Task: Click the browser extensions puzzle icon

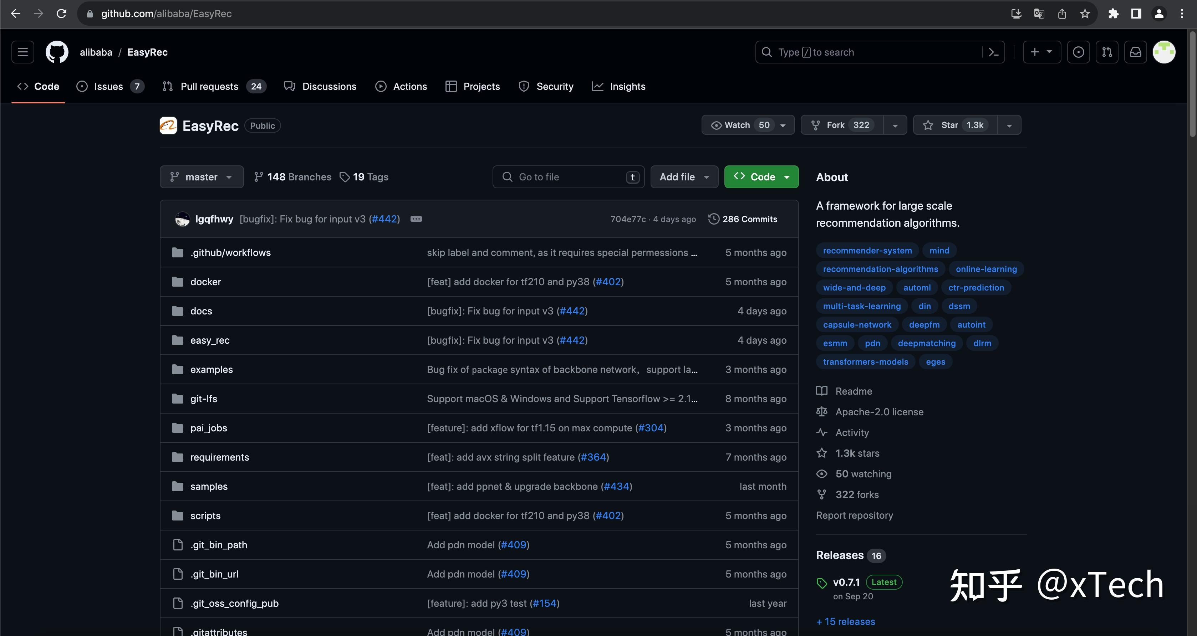Action: [1113, 14]
